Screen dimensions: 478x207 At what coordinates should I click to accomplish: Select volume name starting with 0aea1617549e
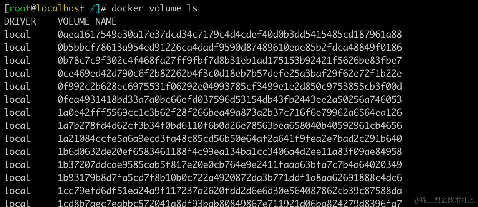pyautogui.click(x=230, y=34)
